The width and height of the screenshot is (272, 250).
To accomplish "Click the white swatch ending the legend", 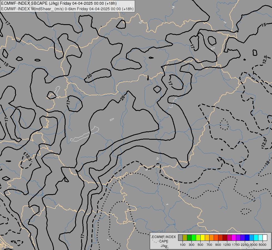I will click(x=265, y=237).
